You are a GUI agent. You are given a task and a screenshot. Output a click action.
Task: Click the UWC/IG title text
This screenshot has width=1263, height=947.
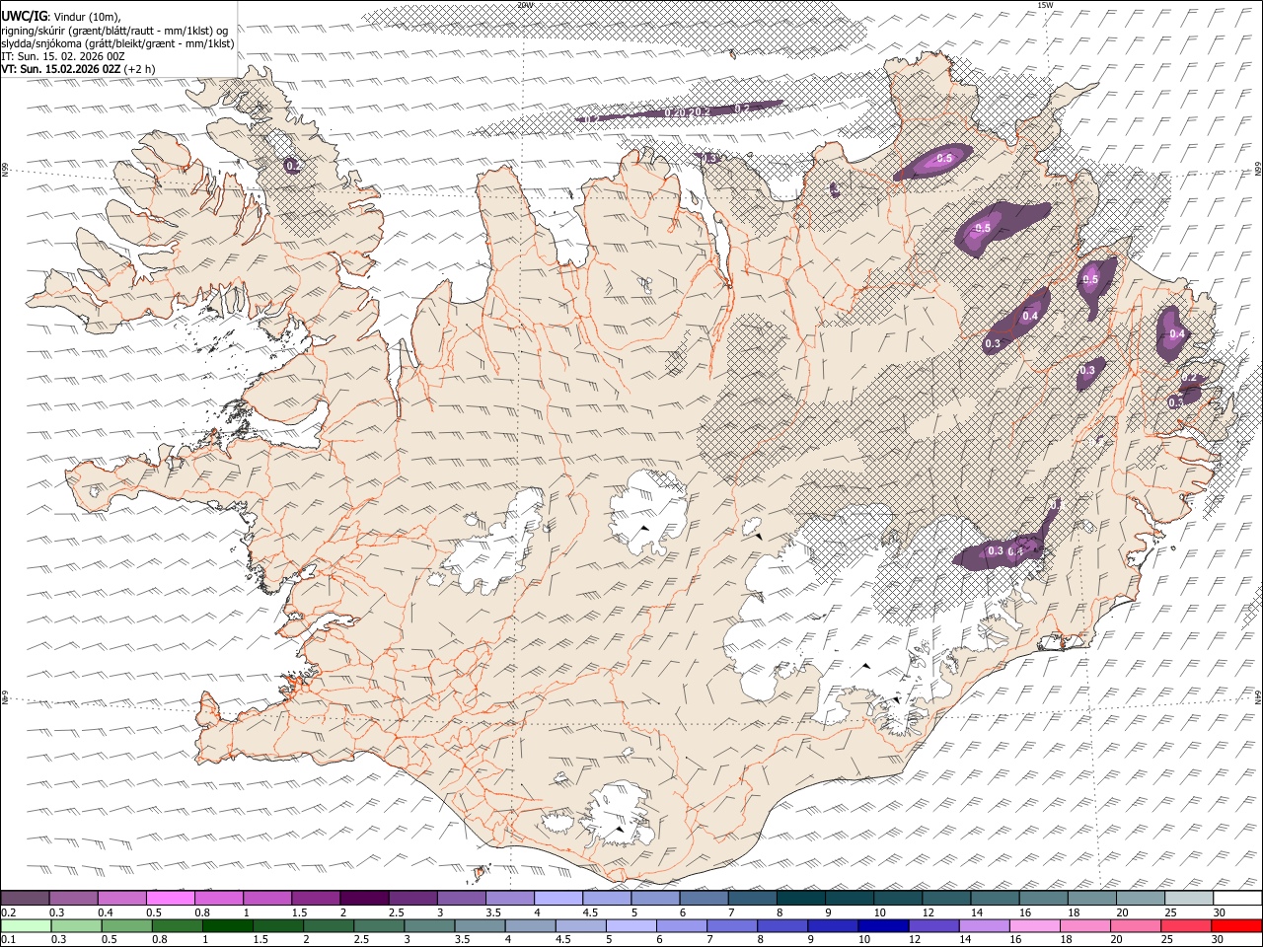point(24,16)
